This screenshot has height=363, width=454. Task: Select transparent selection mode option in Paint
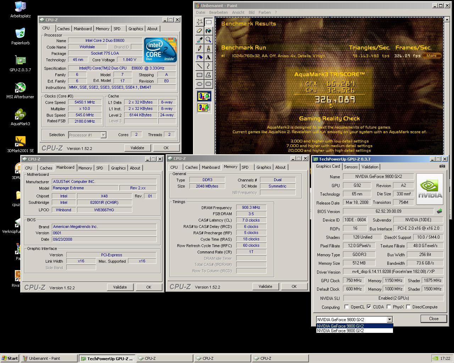click(x=204, y=107)
